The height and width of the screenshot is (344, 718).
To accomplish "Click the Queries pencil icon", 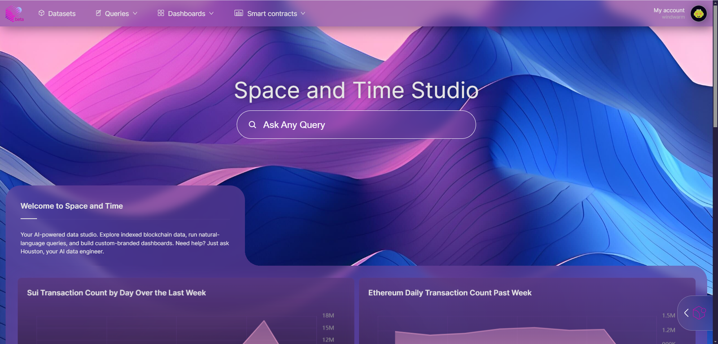I will coord(98,13).
